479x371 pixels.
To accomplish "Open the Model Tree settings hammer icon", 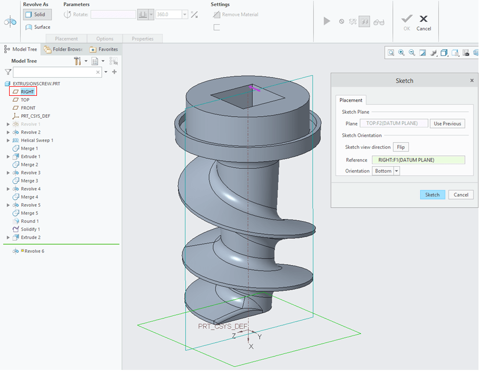I will (x=78, y=61).
